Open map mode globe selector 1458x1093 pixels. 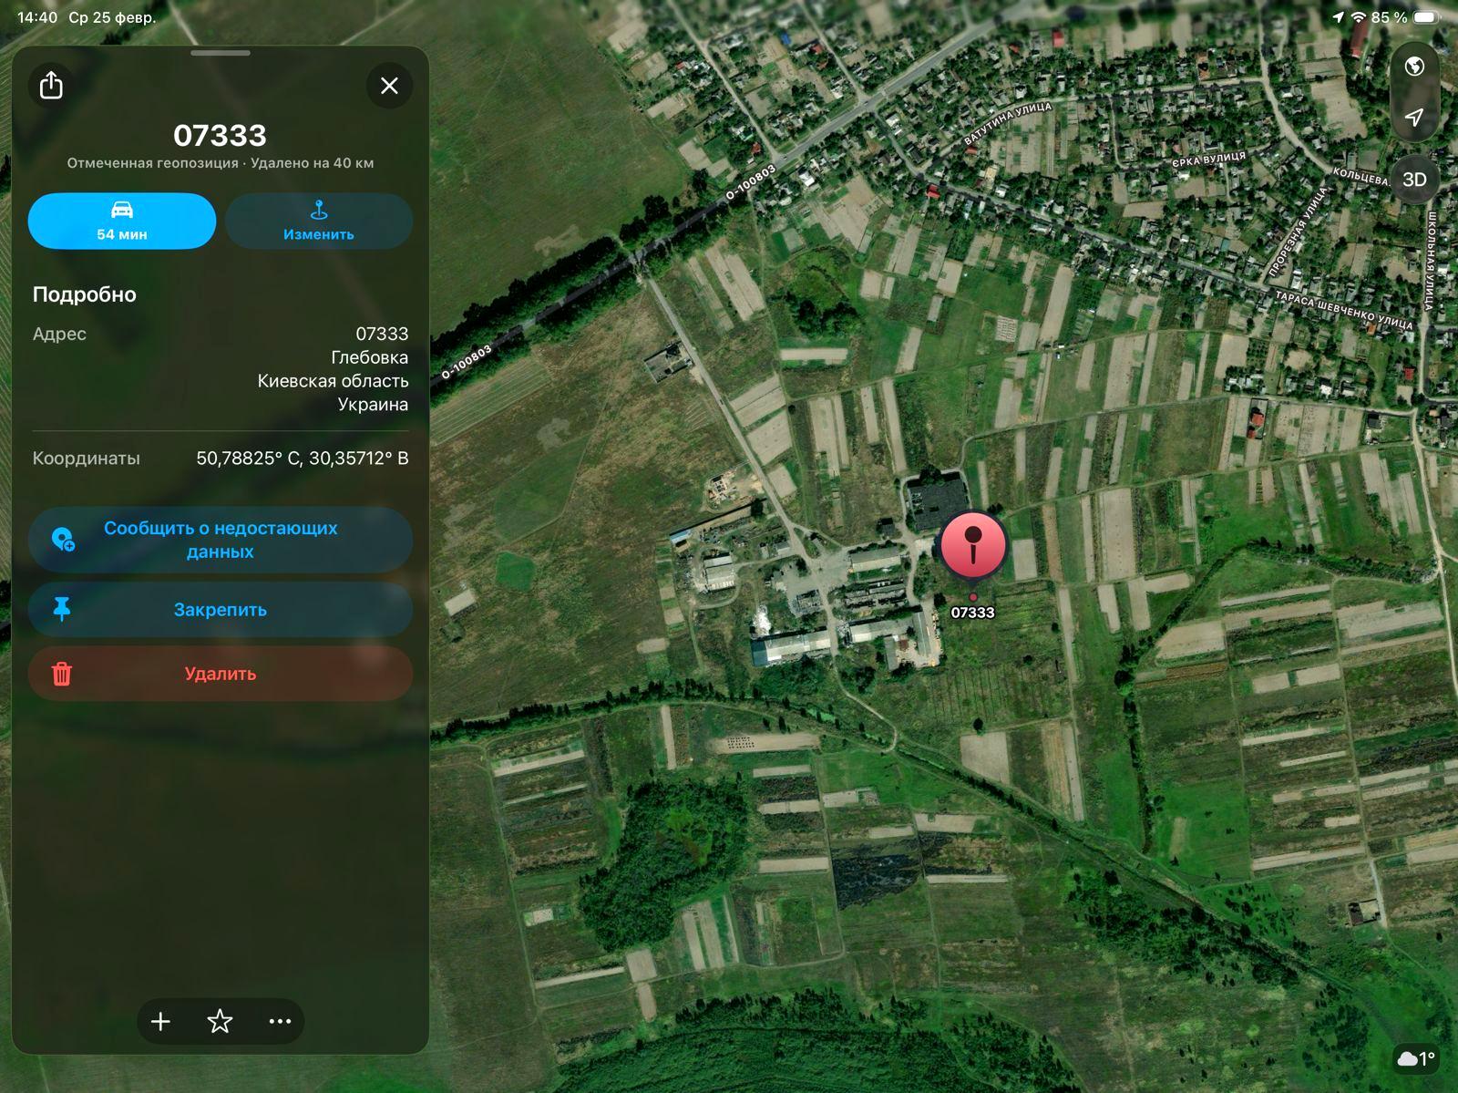(x=1414, y=67)
